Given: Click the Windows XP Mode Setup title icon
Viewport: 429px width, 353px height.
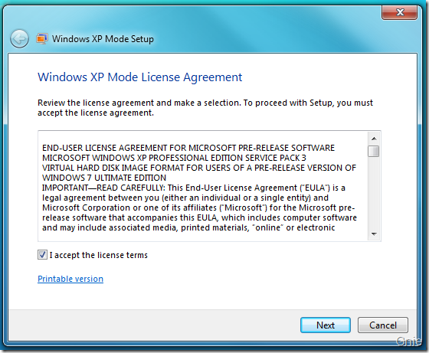Looking at the screenshot, I should (42, 38).
